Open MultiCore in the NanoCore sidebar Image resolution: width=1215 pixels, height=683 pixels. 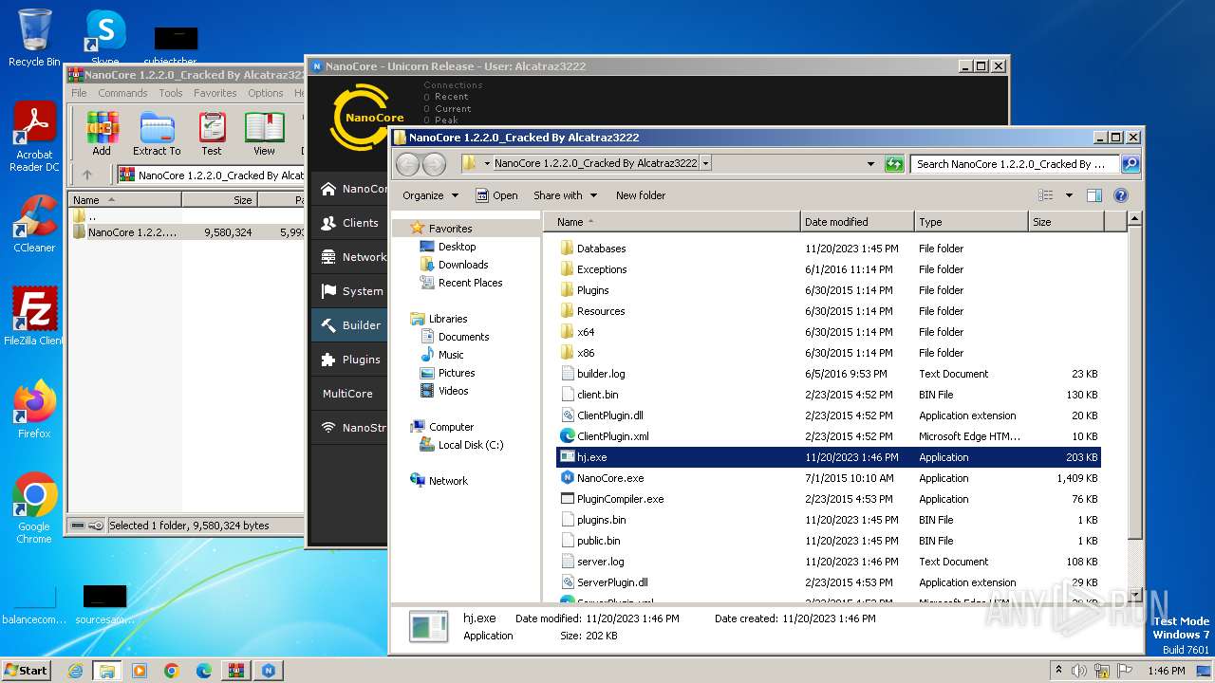[x=349, y=394]
